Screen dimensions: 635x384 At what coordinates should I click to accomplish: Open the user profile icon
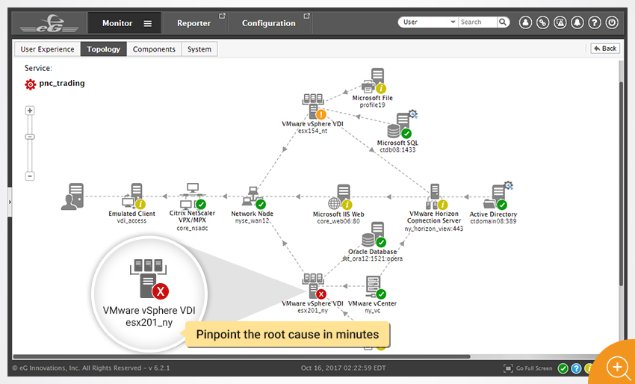click(x=526, y=22)
